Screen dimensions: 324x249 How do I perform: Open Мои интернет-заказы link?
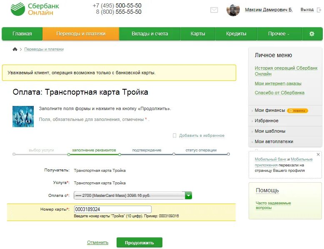point(278,83)
